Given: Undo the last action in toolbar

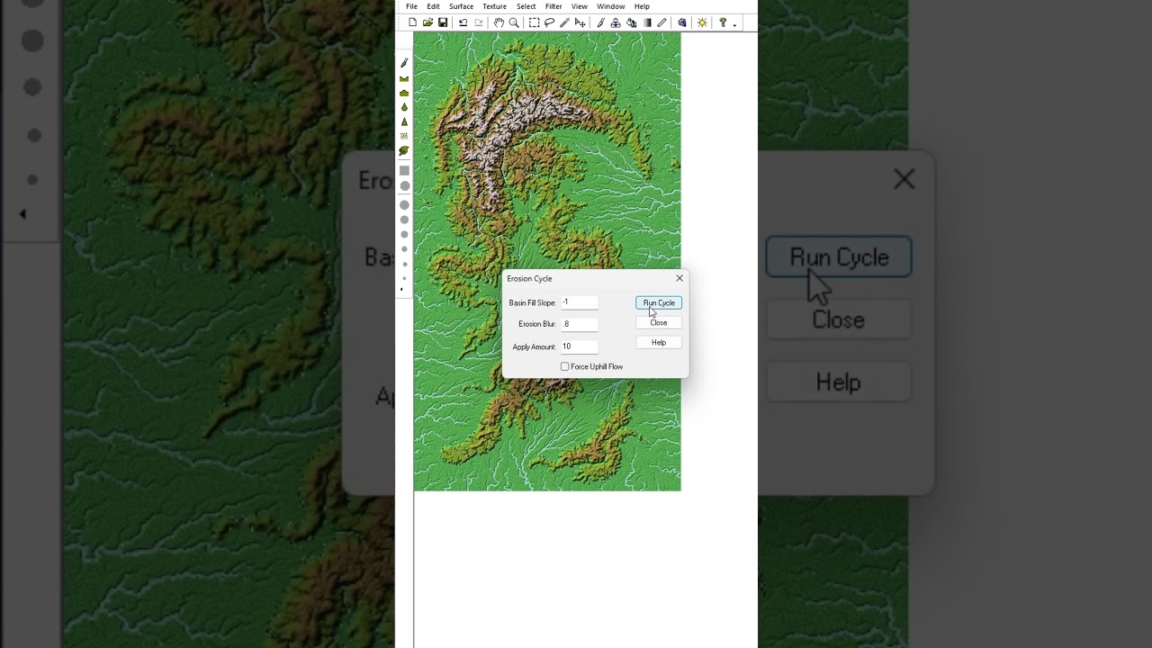Looking at the screenshot, I should point(463,22).
